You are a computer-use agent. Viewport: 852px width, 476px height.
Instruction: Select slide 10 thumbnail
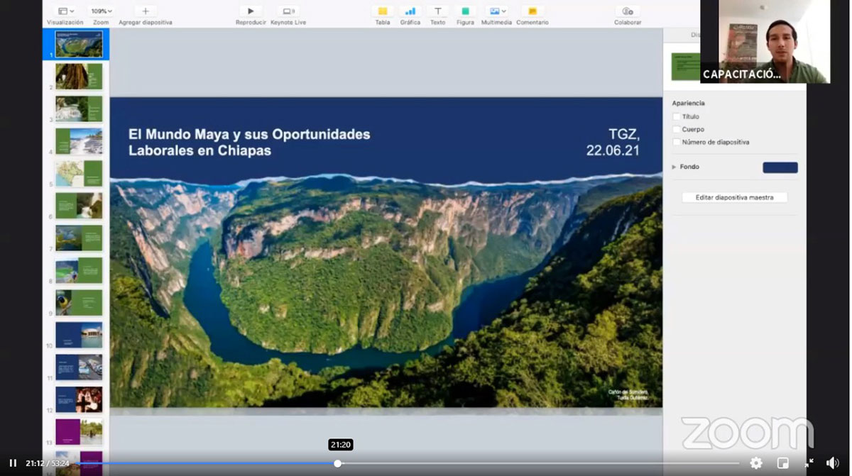tap(79, 335)
